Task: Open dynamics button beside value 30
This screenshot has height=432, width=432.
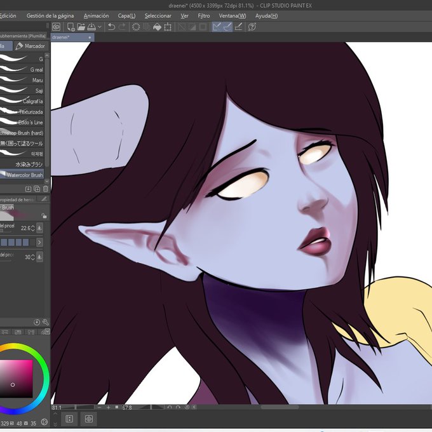Action: click(x=39, y=257)
